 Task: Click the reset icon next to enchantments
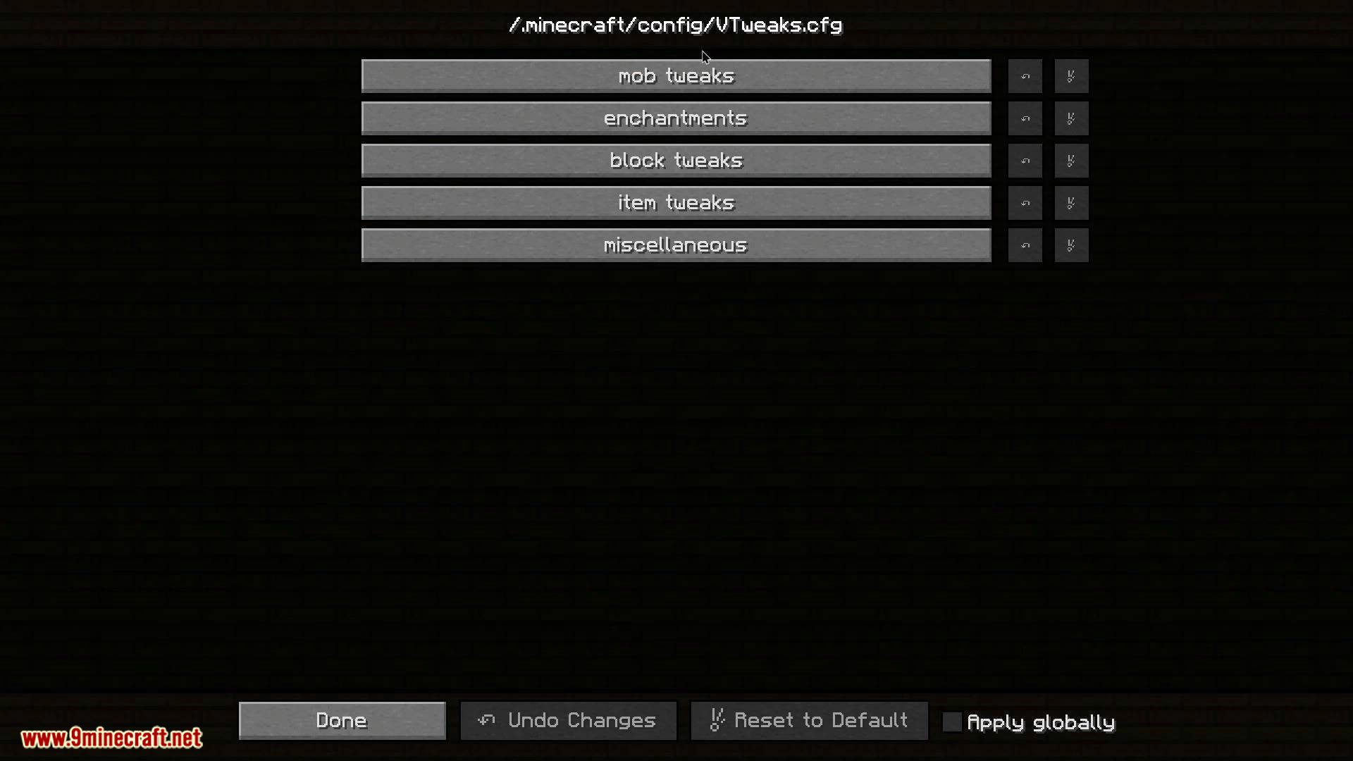(x=1070, y=118)
